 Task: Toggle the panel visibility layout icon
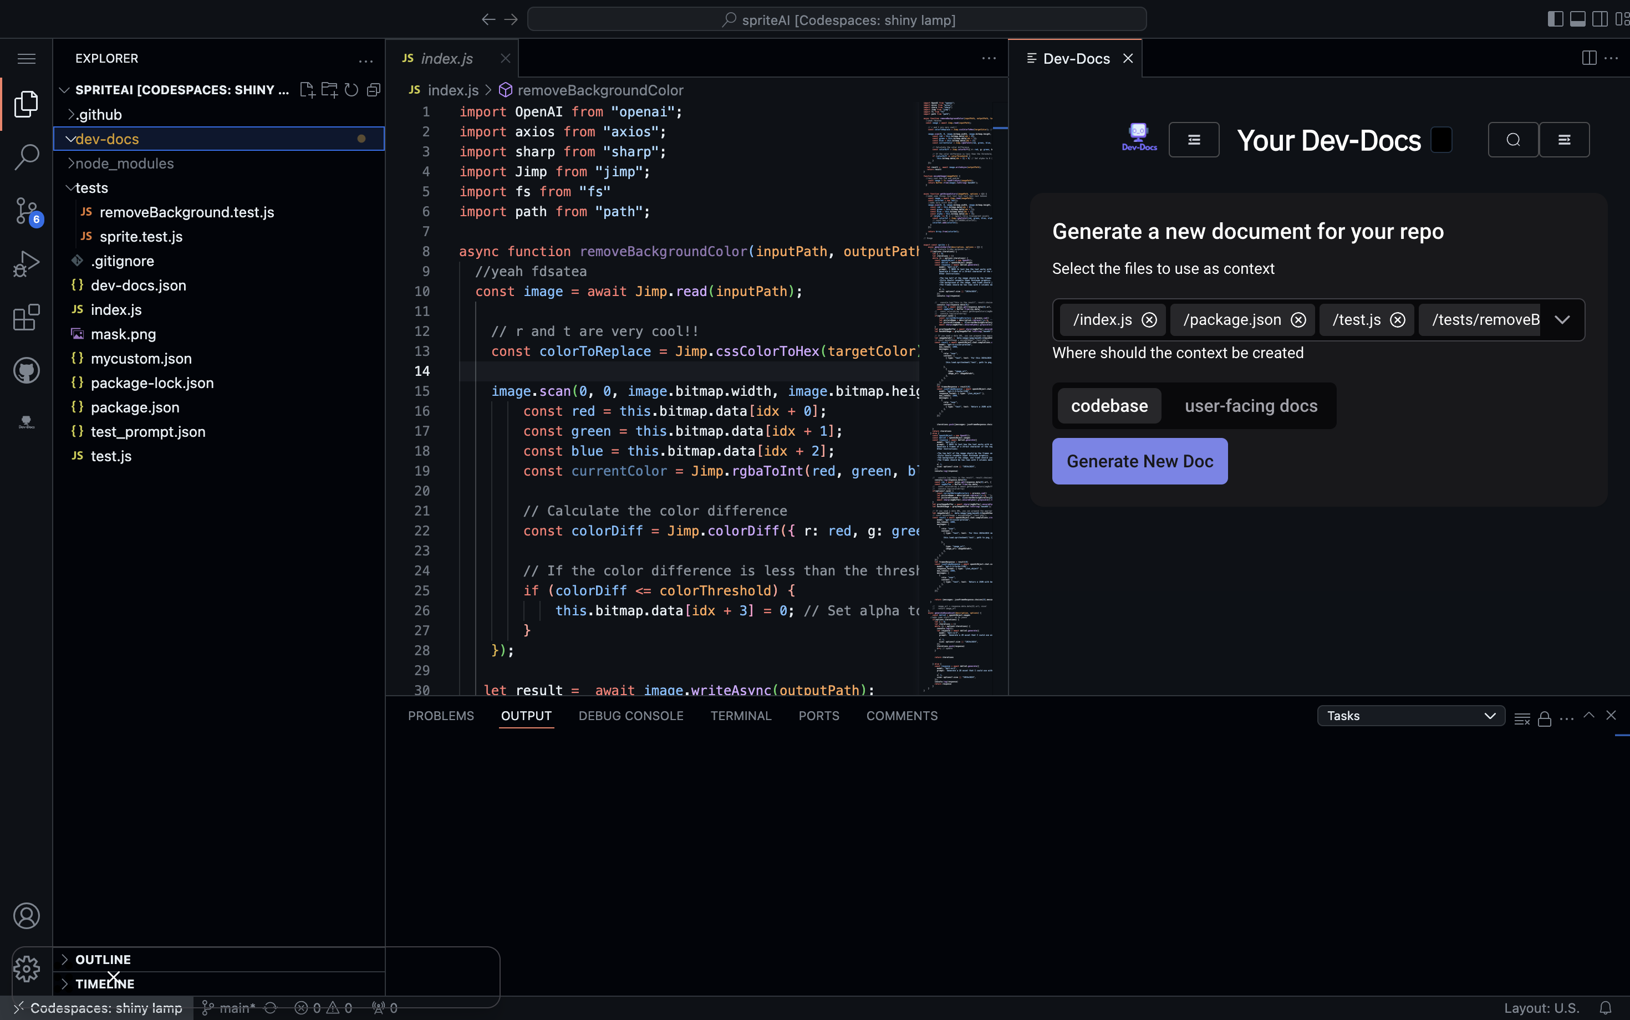pos(1577,19)
